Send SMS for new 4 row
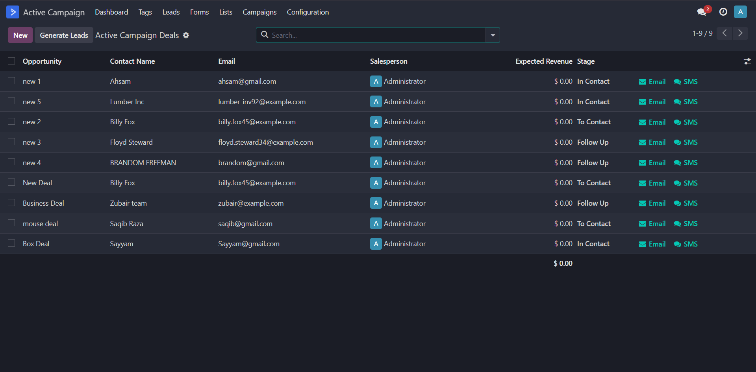This screenshot has height=372, width=756. [x=686, y=163]
